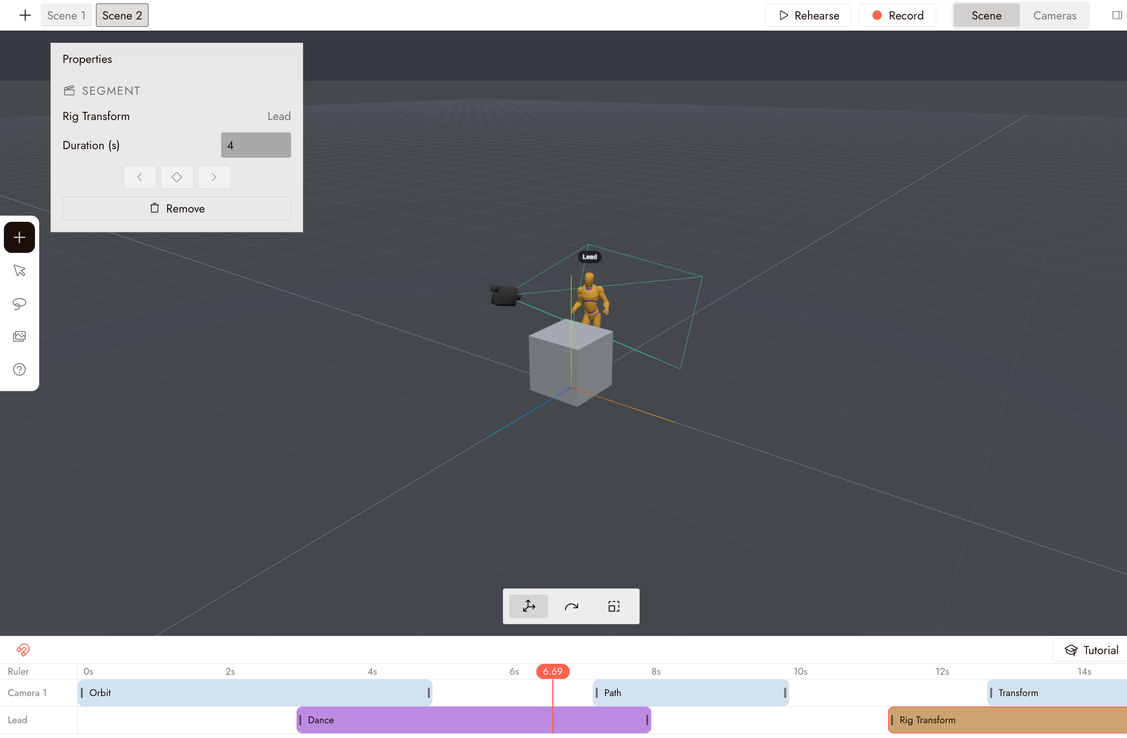Image resolution: width=1127 pixels, height=738 pixels.
Task: Switch to the Scene view mode
Action: click(986, 15)
